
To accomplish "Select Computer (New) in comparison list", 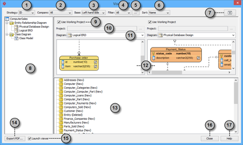I will pyautogui.click(x=73, y=84).
